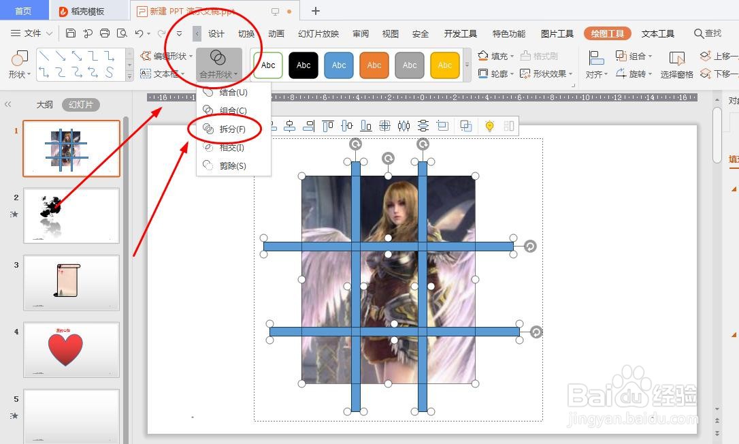Expand the shape style gallery more arrow
Viewport: 739px width, 444px height.
point(467,65)
